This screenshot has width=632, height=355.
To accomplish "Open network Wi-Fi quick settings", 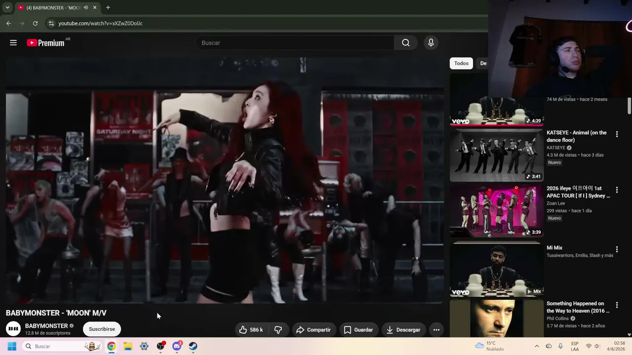I will 589,346.
